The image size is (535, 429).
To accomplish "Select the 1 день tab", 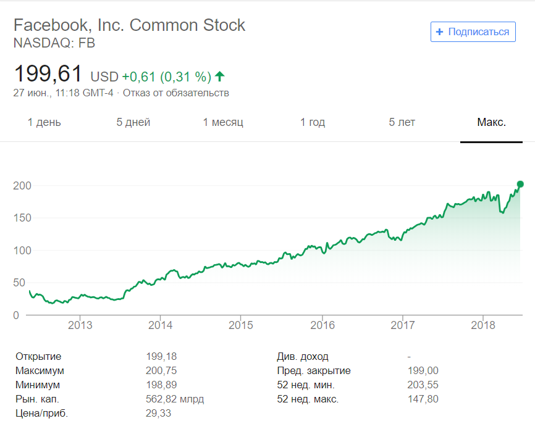I will 44,122.
